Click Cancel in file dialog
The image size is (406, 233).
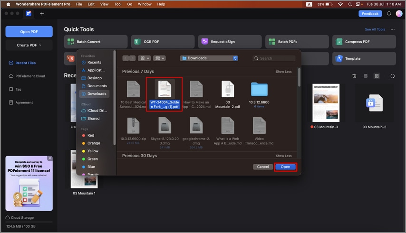tap(262, 167)
